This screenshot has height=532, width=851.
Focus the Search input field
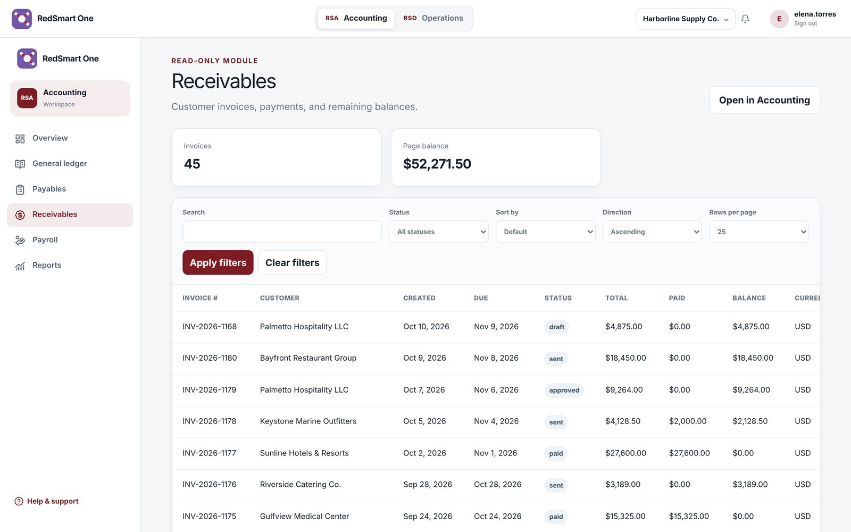(282, 232)
